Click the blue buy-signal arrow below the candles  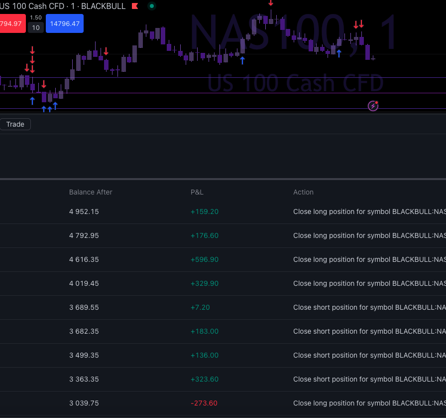(x=32, y=101)
